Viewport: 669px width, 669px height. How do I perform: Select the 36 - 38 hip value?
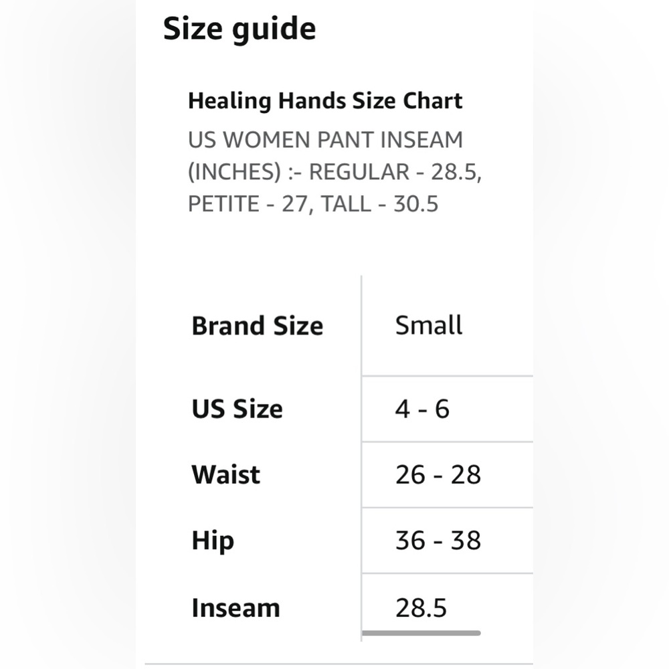coord(438,541)
